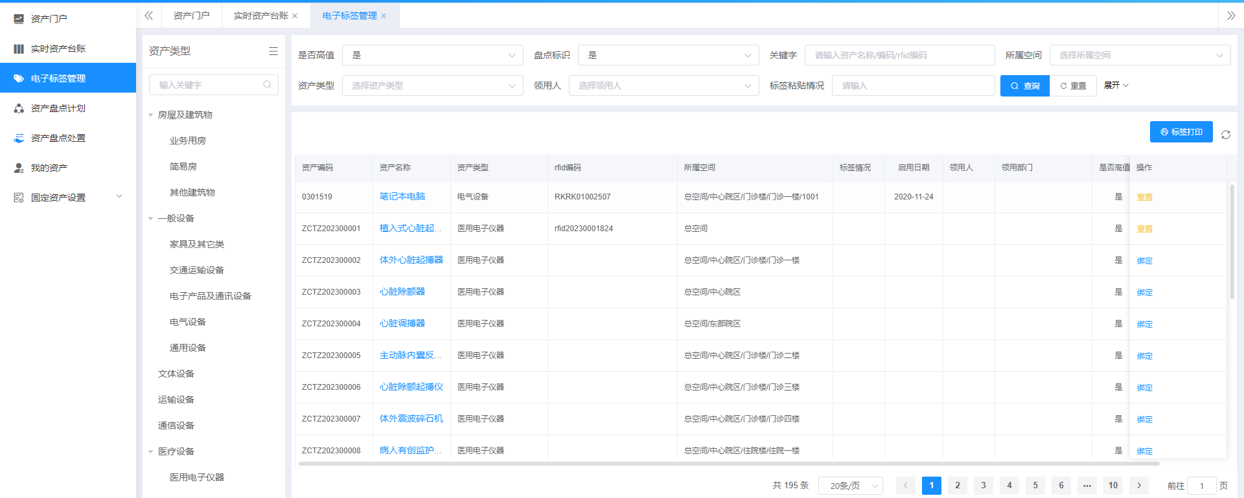Close the 电子标签管理 tab

[384, 16]
